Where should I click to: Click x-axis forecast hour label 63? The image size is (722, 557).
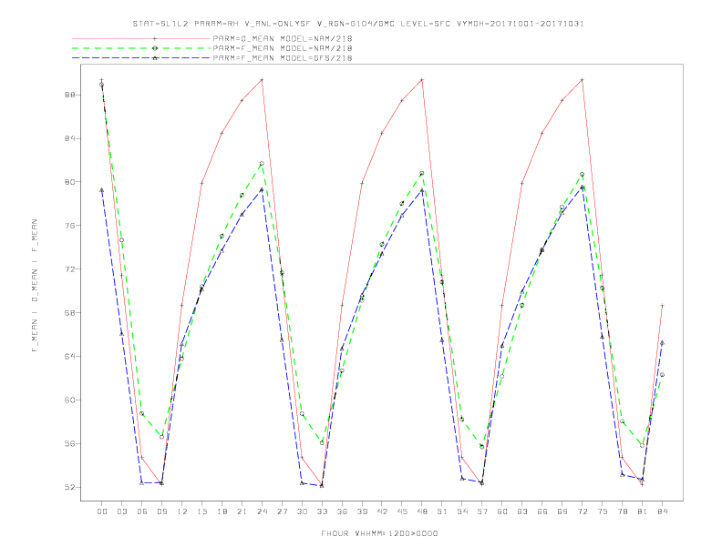[522, 511]
